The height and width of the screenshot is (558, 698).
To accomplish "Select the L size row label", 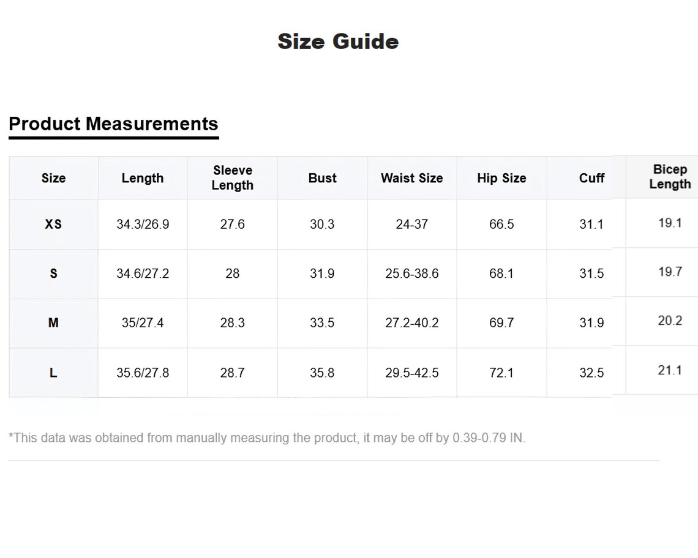I will click(53, 373).
